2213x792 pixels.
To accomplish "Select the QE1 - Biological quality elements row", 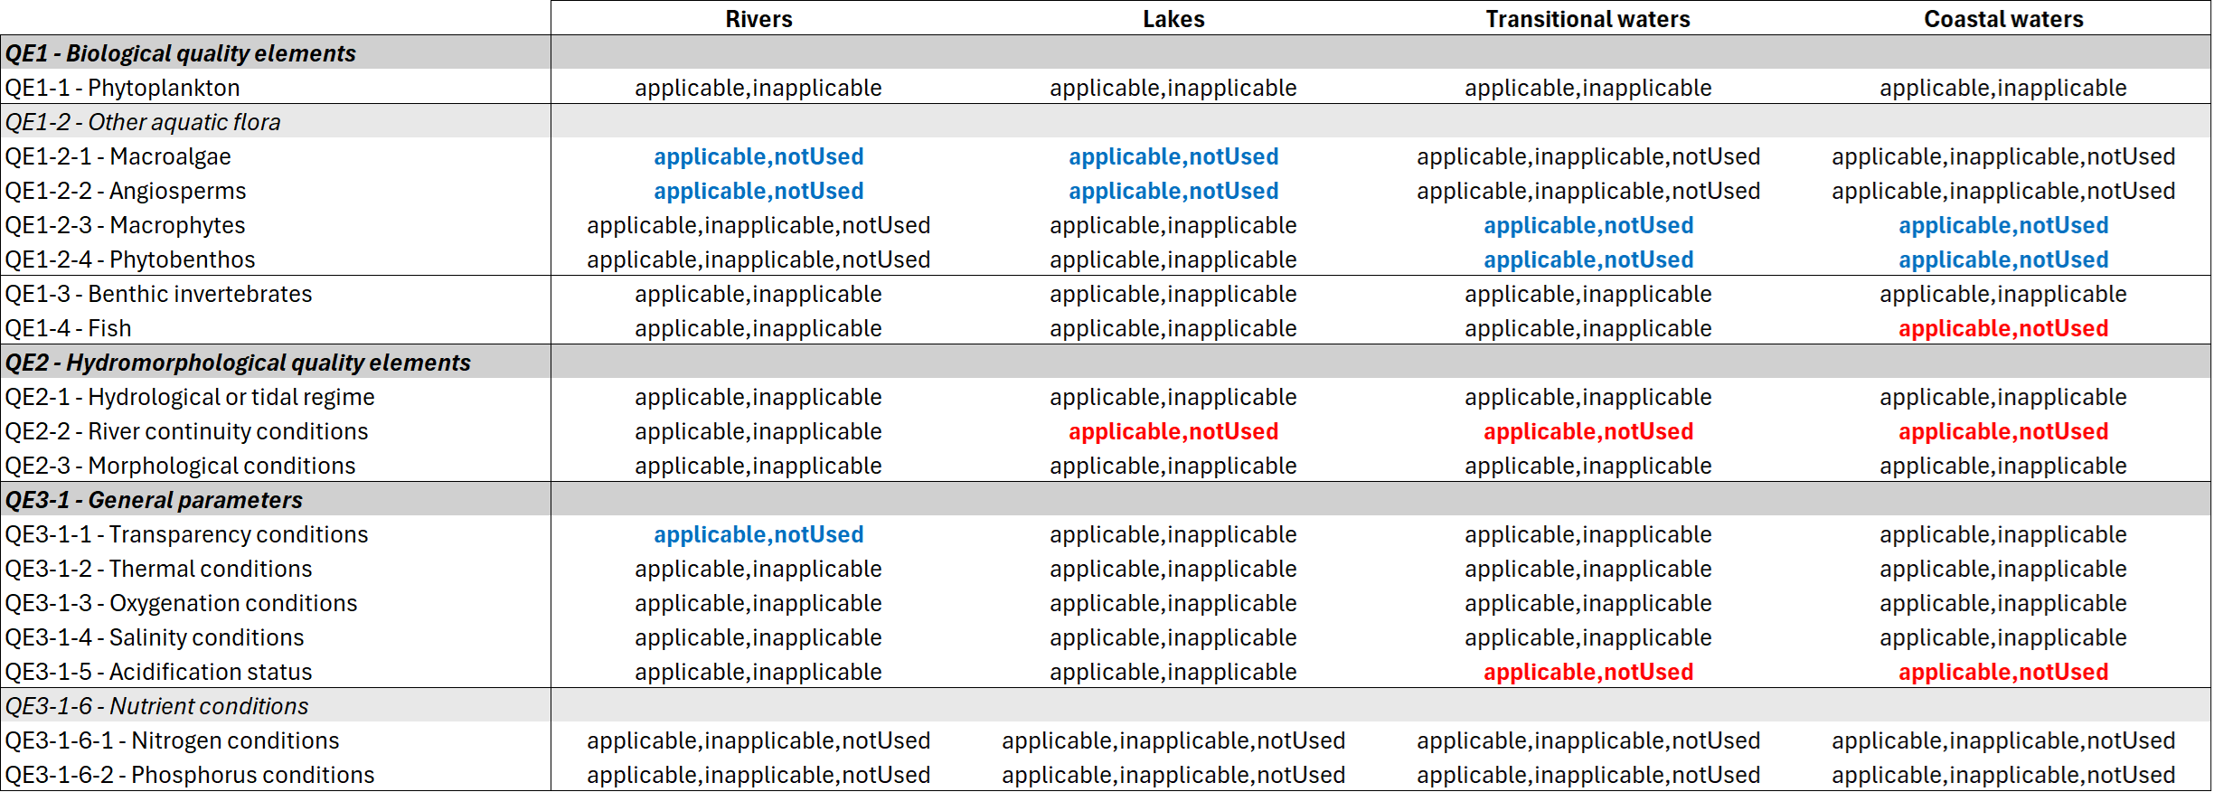I will [1106, 53].
